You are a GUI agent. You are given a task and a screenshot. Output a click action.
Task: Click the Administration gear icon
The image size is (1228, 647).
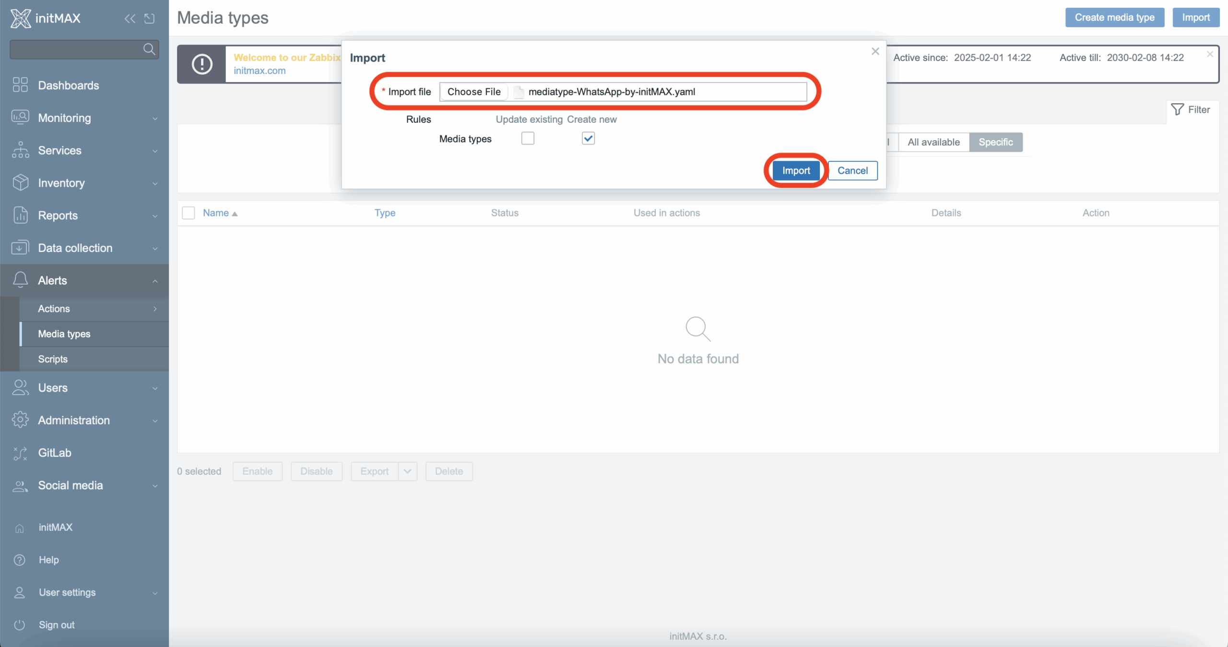(x=20, y=420)
